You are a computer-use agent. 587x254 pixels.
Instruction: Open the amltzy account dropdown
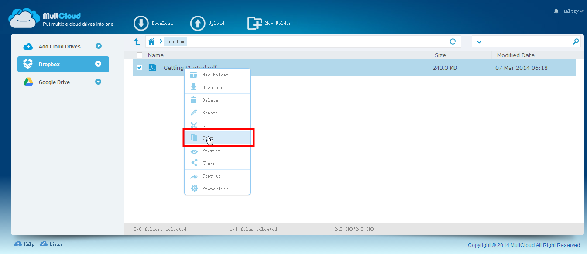573,11
